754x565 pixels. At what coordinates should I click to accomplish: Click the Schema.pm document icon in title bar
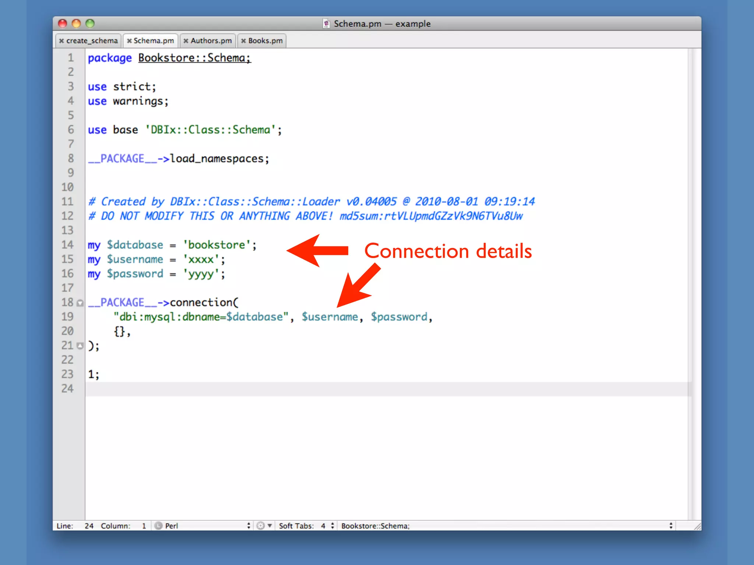coord(326,24)
